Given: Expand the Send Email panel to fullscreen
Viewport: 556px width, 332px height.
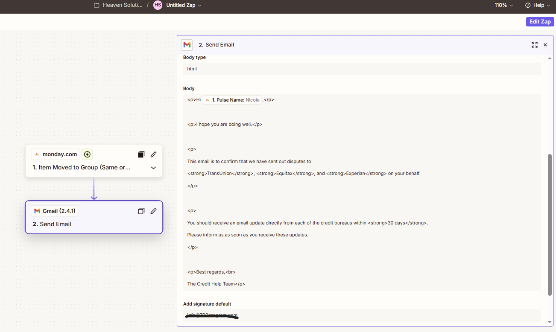Looking at the screenshot, I should click(534, 45).
